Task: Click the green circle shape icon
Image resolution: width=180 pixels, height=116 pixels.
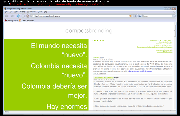Action: tap(94, 41)
